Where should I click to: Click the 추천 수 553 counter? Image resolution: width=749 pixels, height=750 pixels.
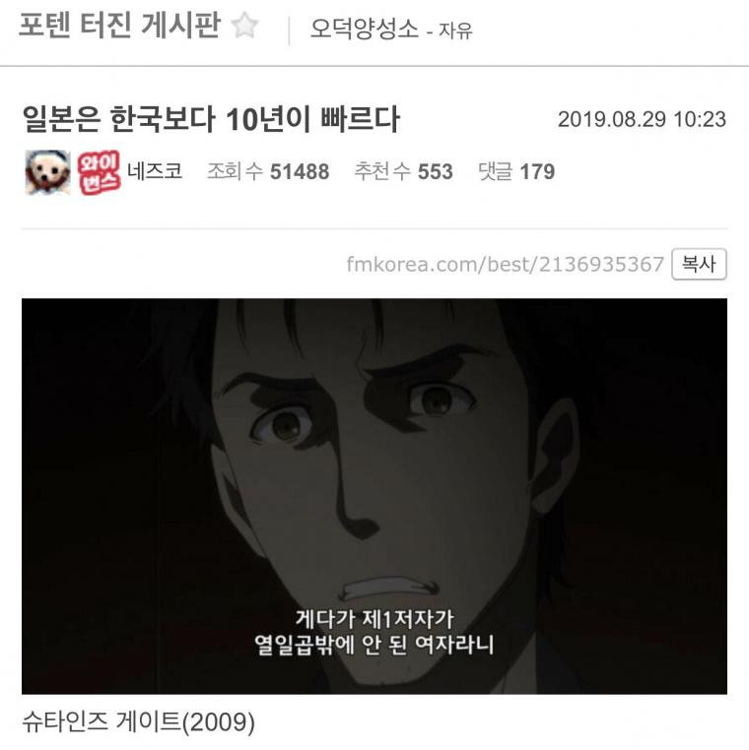403,171
